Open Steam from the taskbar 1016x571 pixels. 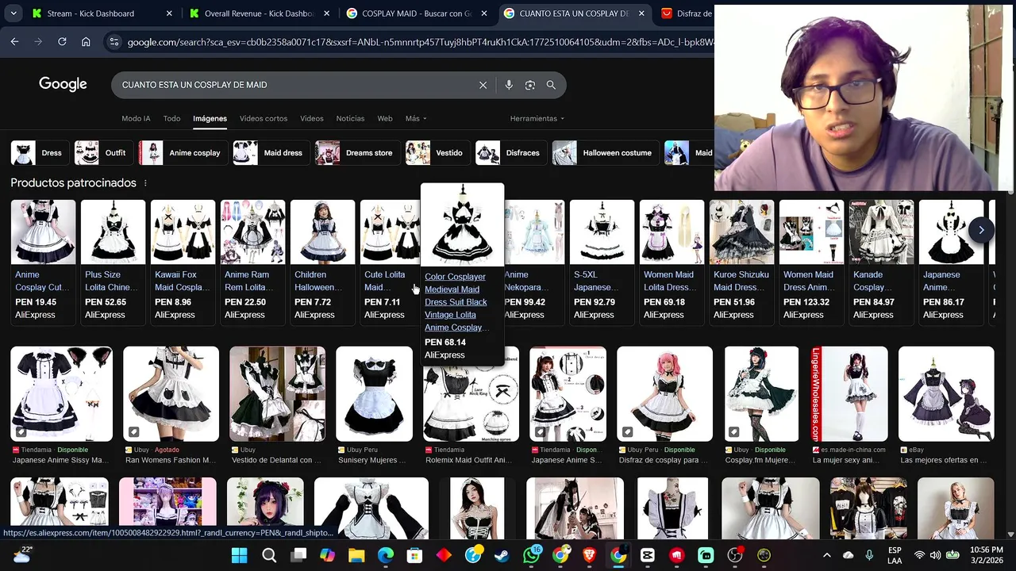click(502, 555)
